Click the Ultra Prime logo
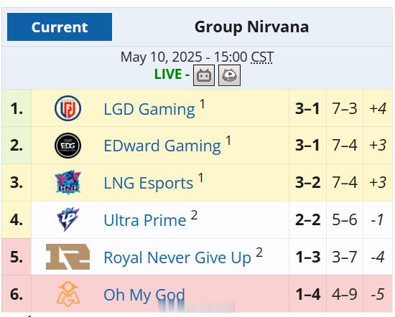The image size is (395, 317). (68, 219)
